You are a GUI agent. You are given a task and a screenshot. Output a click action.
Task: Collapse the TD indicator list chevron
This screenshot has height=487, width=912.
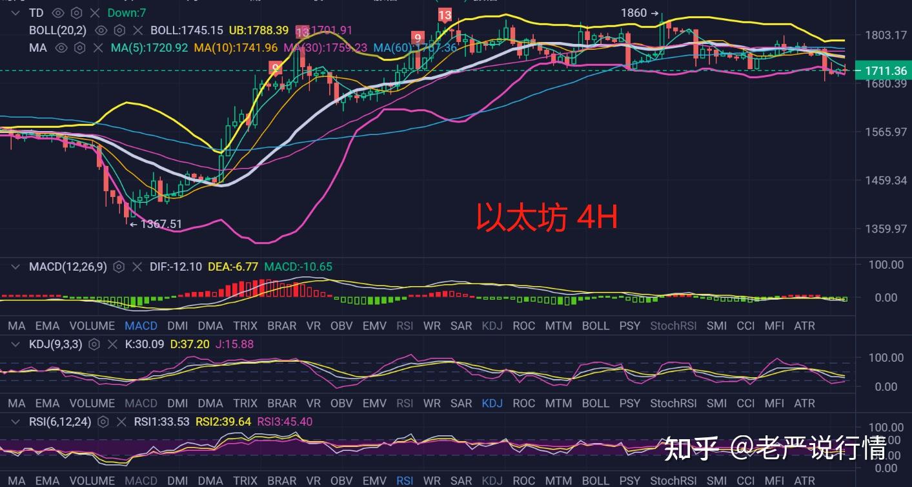coord(16,13)
